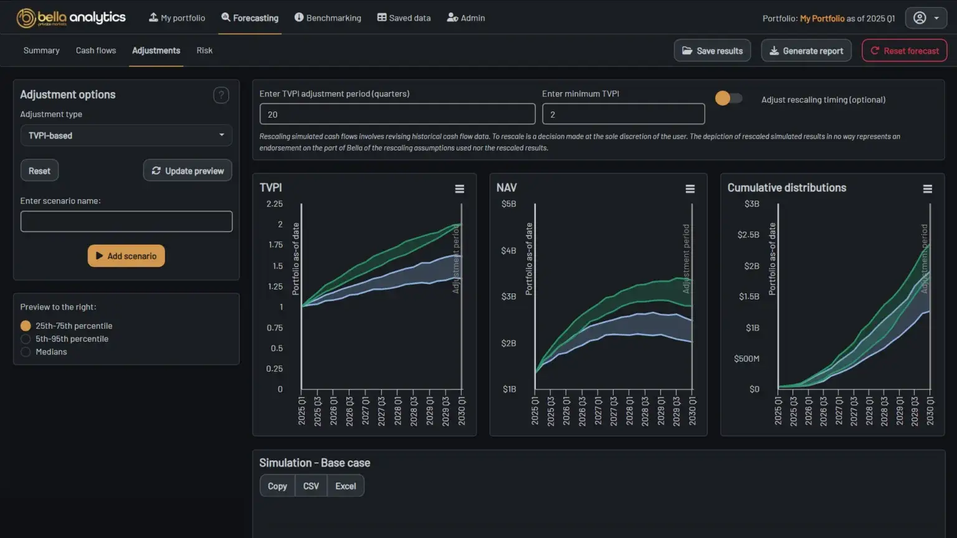This screenshot has width=957, height=538.
Task: Click the Copy button under Simulation
Action: 277,486
